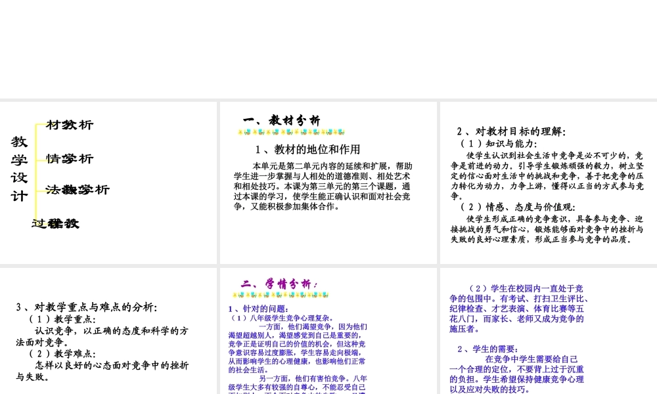This screenshot has height=394, width=657.
Task: Open the 对教材目标的理解 slide thumbnail
Action: click(549, 183)
